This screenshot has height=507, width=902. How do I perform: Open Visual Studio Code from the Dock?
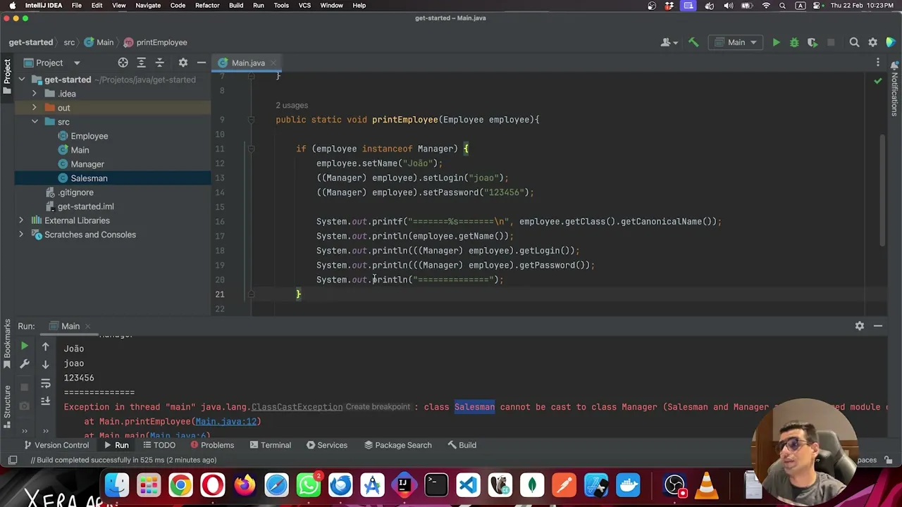468,486
